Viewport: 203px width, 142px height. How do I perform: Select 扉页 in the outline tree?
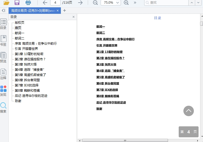[18, 28]
